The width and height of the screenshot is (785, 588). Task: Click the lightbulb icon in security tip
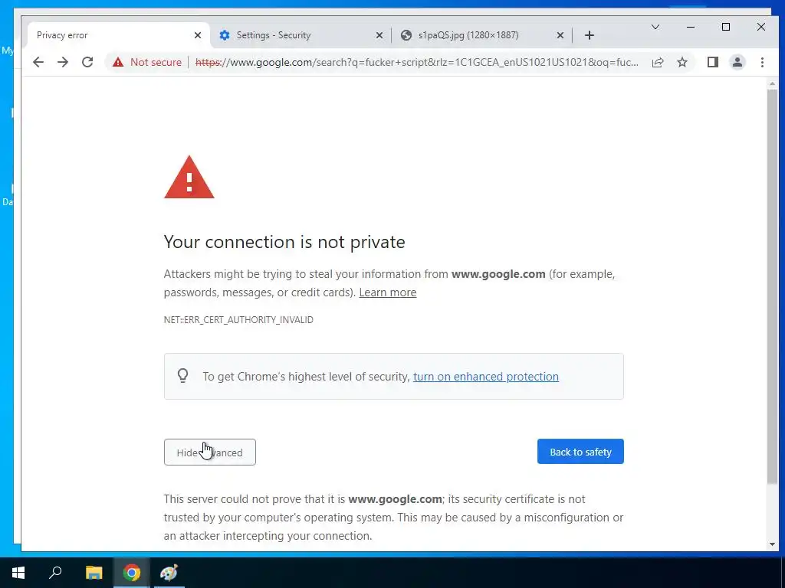tap(182, 375)
